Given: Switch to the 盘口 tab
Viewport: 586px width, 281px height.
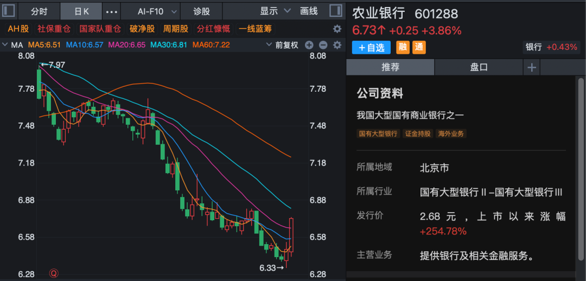Looking at the screenshot, I should [x=479, y=67].
